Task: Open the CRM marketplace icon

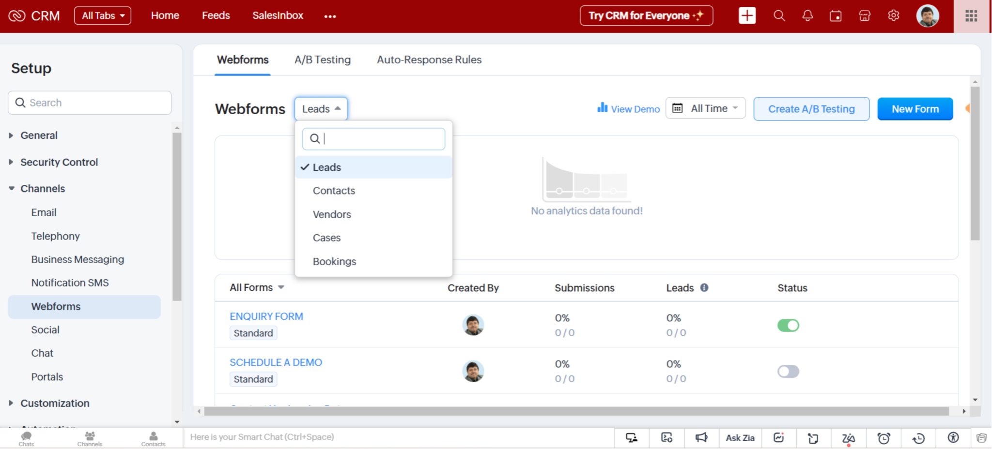Action: [865, 15]
